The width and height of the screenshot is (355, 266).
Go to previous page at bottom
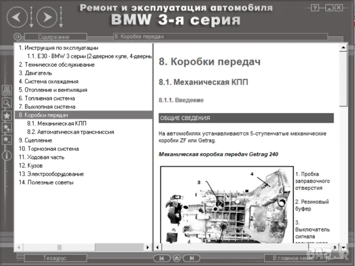(162, 258)
